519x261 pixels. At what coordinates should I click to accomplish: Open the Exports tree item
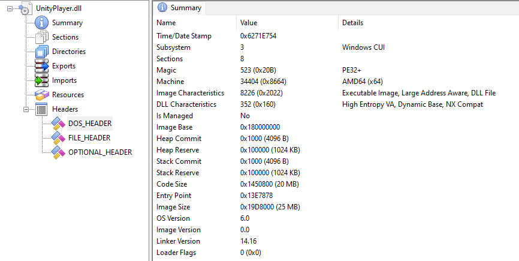coord(64,66)
